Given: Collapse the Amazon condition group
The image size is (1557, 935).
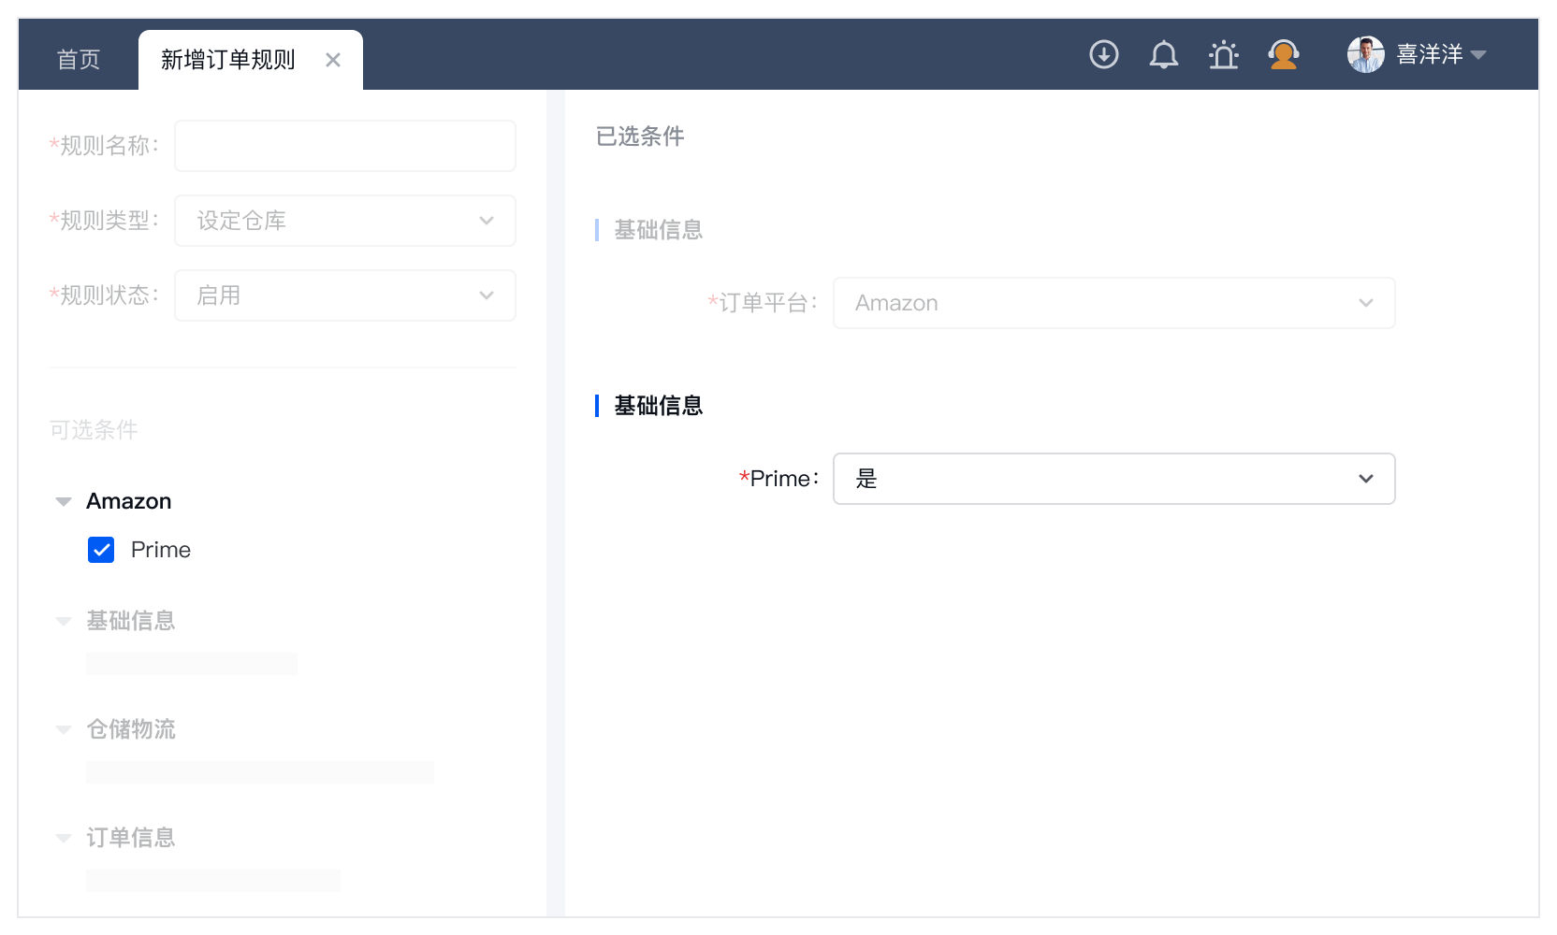Looking at the screenshot, I should pos(64,502).
